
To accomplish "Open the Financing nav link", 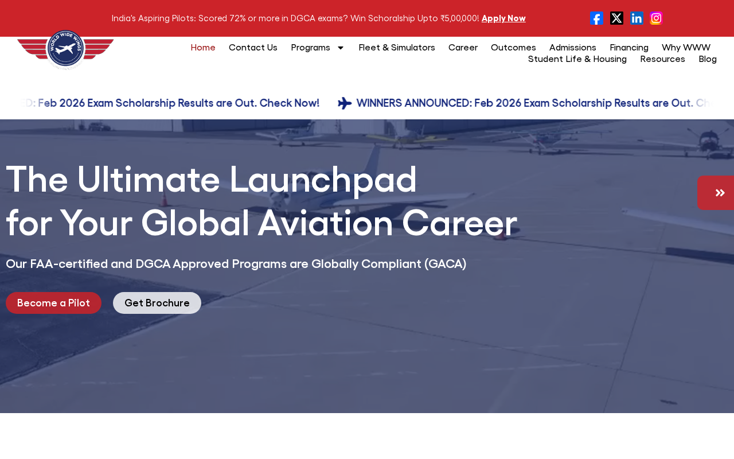I will [x=629, y=48].
